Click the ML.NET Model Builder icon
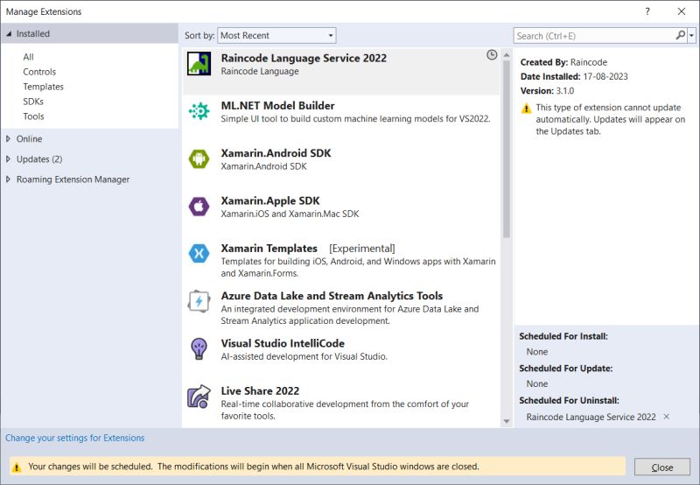The height and width of the screenshot is (485, 700). click(199, 111)
